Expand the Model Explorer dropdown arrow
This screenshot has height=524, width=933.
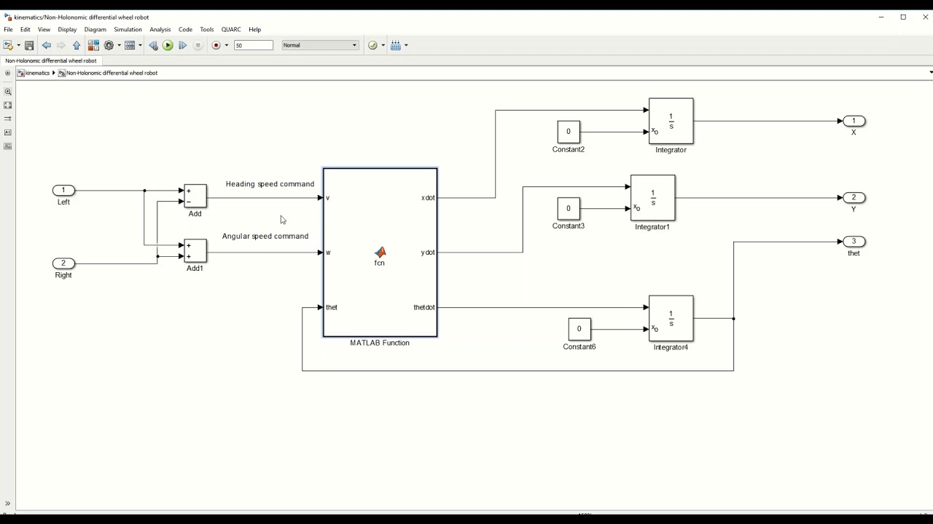point(140,45)
